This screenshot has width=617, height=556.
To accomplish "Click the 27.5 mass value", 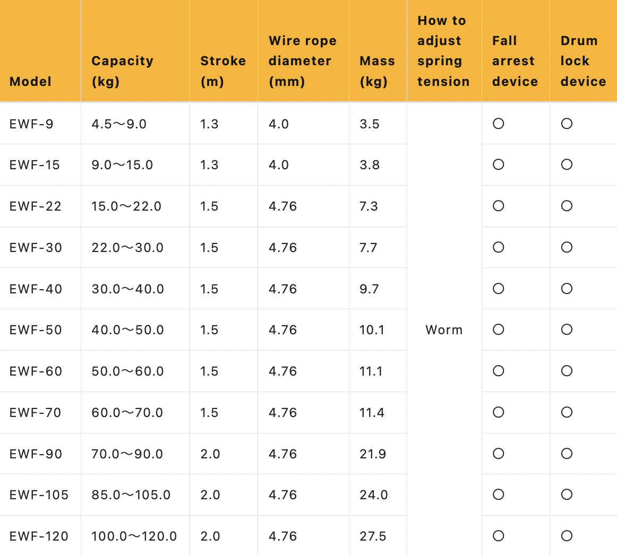I will pyautogui.click(x=373, y=536).
